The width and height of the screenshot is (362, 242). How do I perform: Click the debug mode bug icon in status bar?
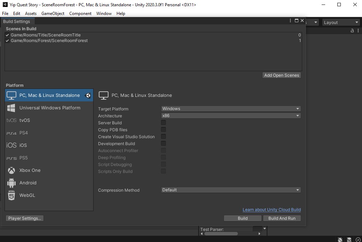340,240
